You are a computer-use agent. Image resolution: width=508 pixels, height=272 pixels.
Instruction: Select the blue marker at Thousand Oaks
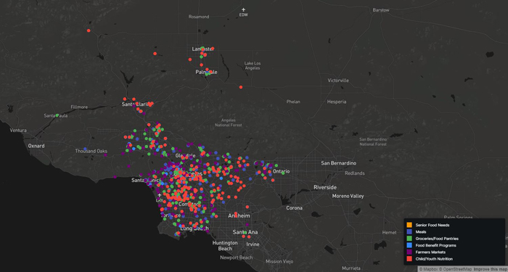click(85, 149)
